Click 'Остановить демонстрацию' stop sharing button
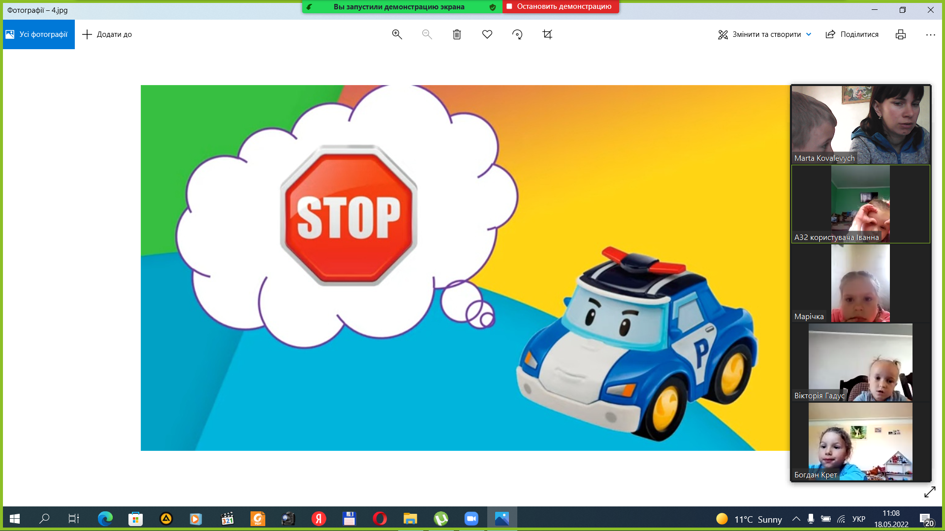This screenshot has height=531, width=945. pyautogui.click(x=561, y=6)
